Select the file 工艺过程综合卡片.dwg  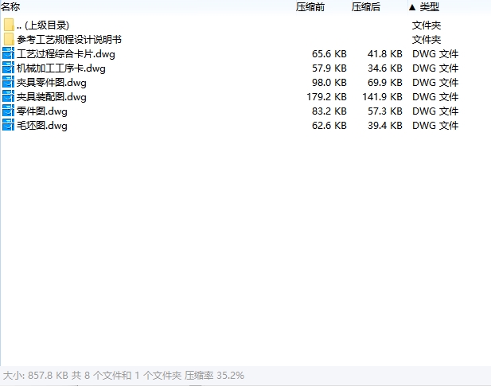point(66,54)
